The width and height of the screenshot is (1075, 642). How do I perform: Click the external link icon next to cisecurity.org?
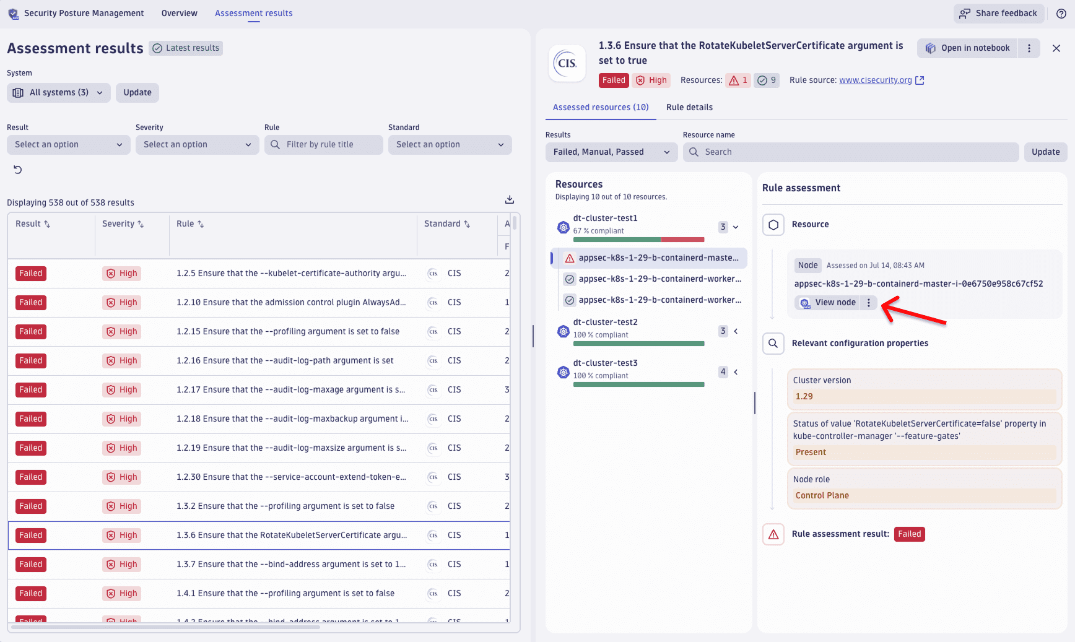coord(920,80)
